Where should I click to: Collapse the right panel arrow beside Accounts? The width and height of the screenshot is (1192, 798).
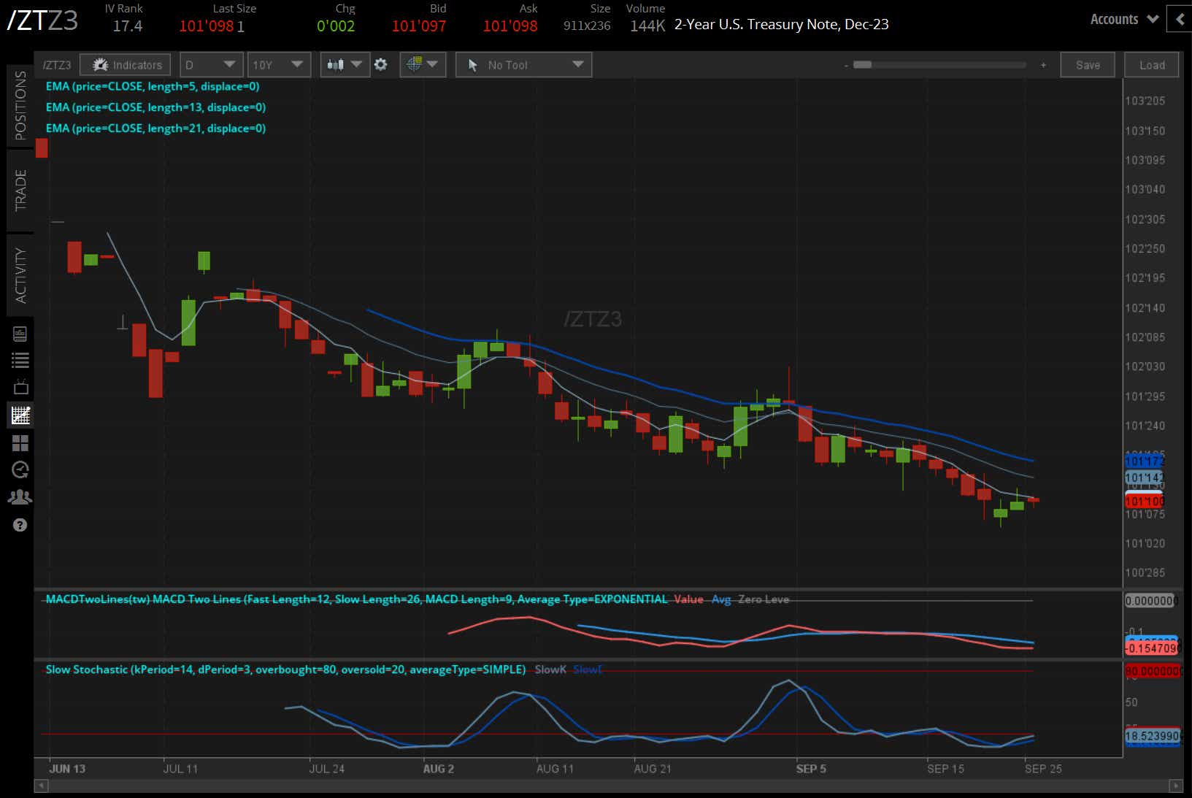1180,20
